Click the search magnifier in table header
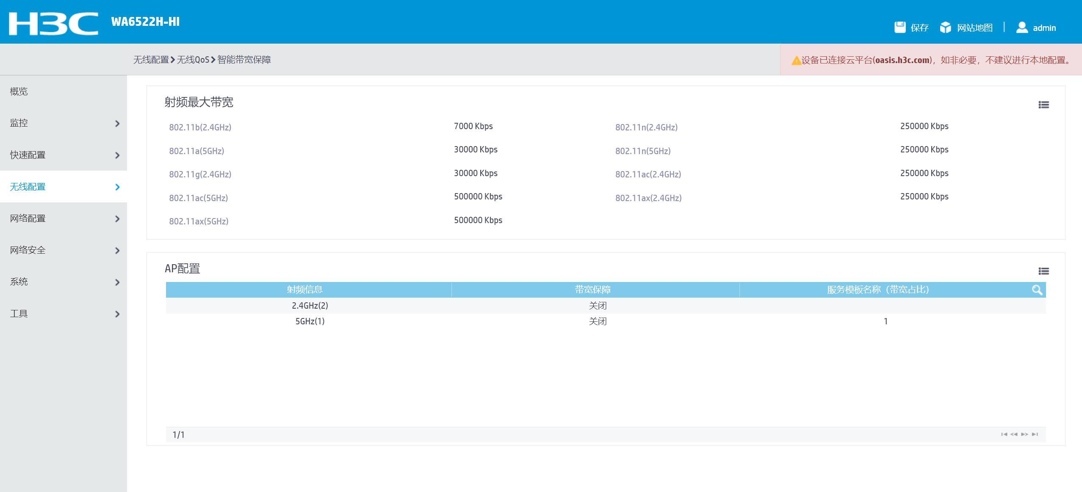 point(1037,290)
